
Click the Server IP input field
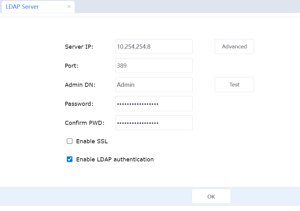coord(154,47)
